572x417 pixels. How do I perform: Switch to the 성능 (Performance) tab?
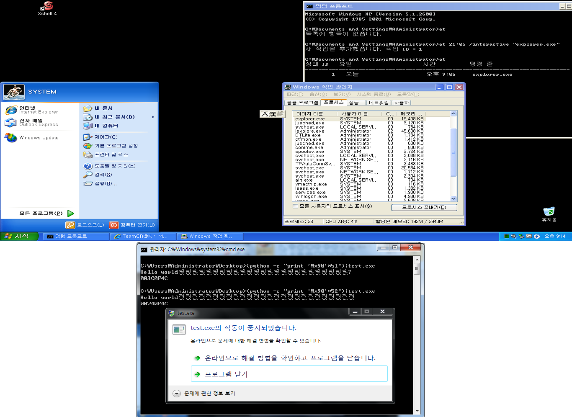click(x=354, y=103)
